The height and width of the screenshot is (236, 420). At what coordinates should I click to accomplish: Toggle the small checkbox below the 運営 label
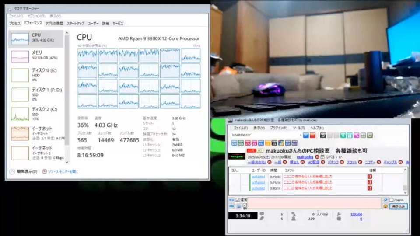(245, 205)
